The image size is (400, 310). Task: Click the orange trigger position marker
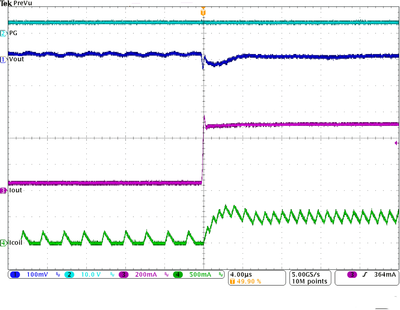tap(203, 12)
